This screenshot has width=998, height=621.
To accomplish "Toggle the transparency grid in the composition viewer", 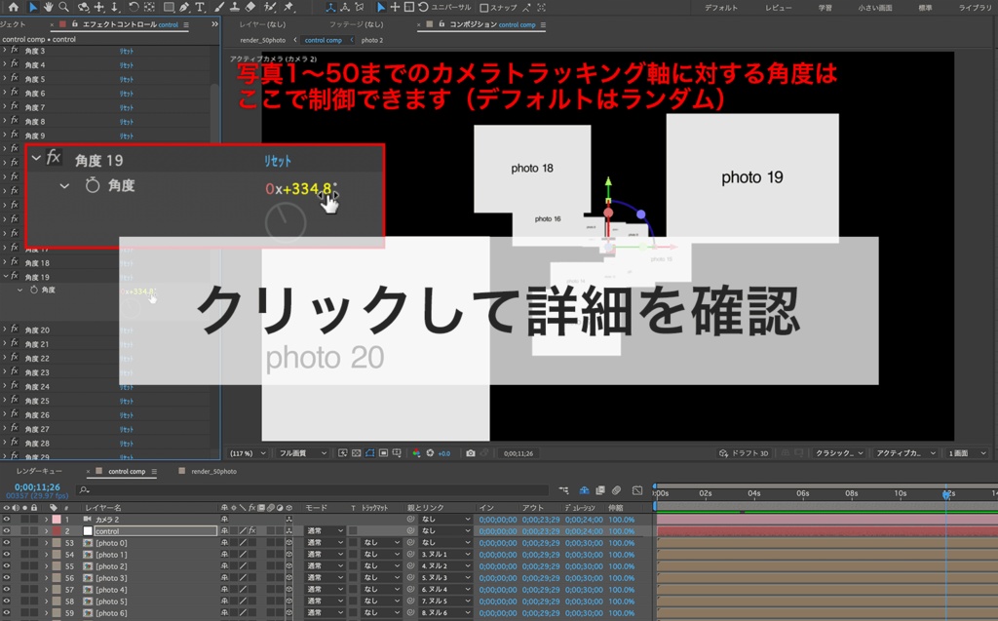I will pos(356,452).
